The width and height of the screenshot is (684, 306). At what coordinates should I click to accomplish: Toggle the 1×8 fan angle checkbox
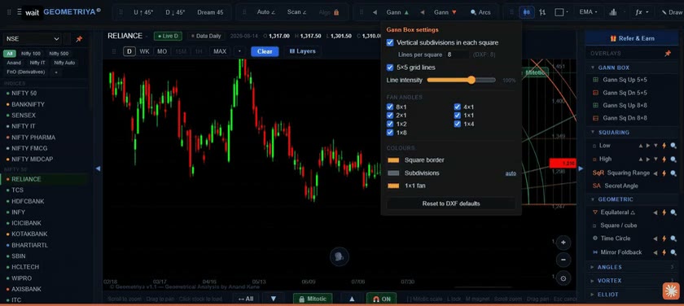pos(390,133)
